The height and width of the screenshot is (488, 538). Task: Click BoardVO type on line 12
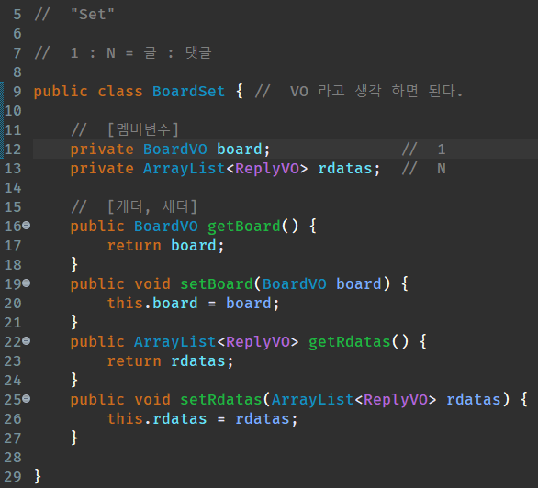pyautogui.click(x=175, y=150)
